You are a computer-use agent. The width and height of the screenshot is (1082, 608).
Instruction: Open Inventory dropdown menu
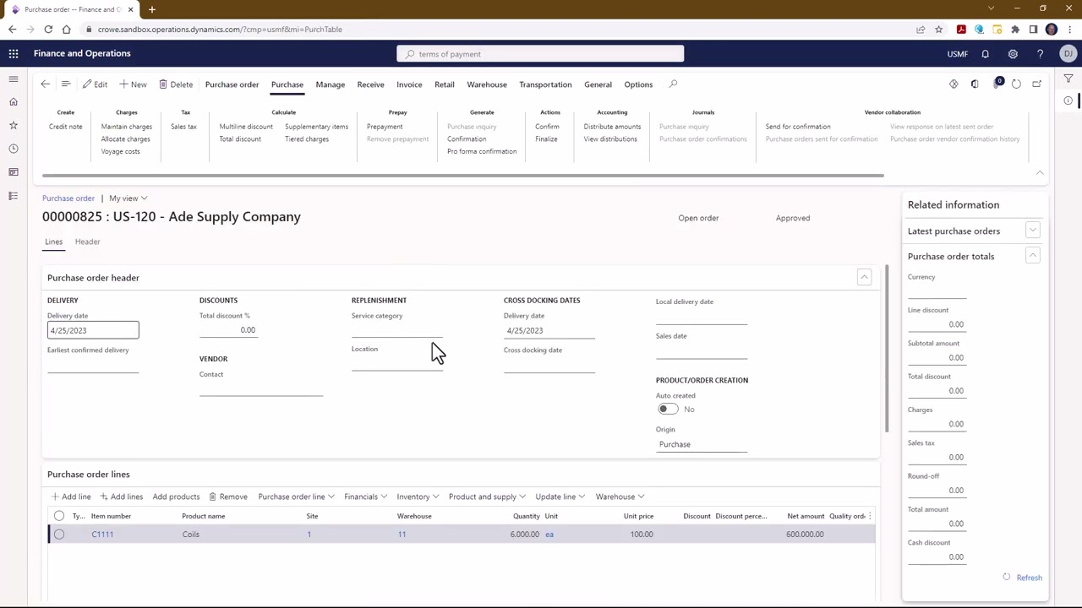point(418,497)
